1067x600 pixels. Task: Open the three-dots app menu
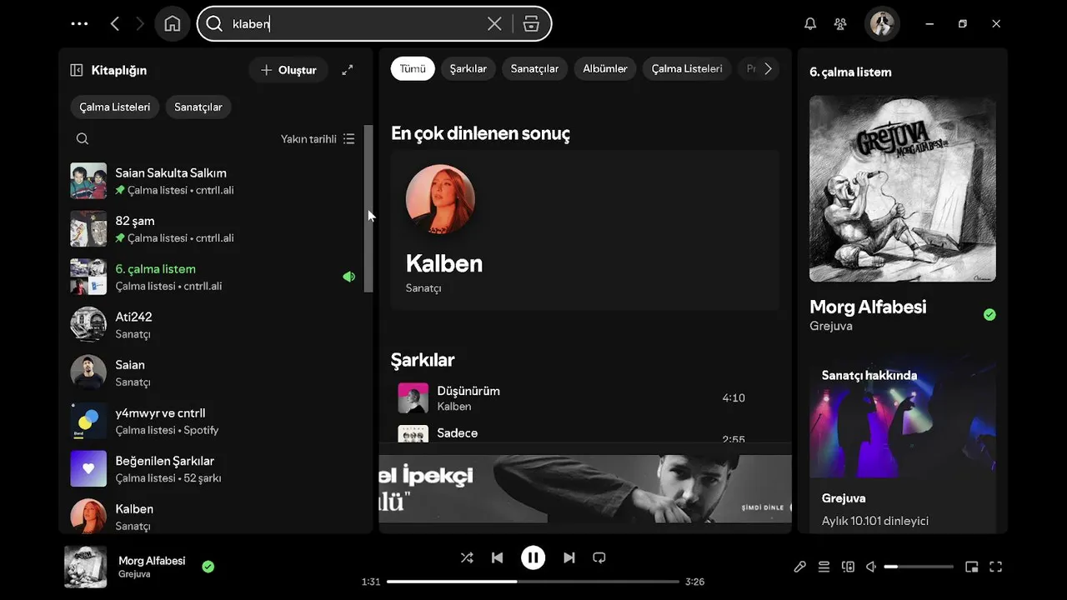pos(79,24)
